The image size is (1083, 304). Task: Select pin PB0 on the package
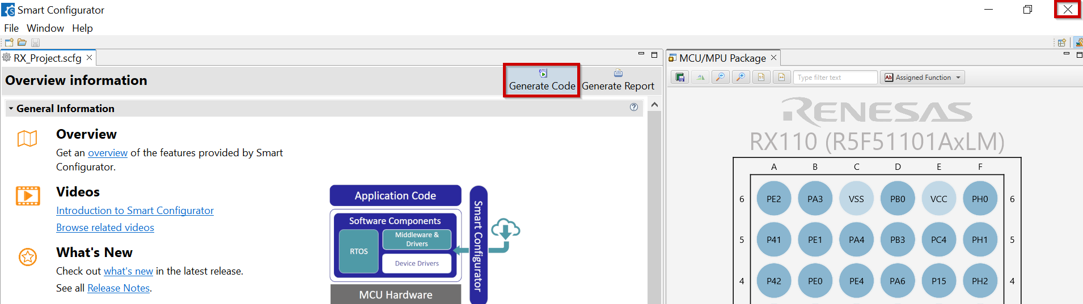click(898, 199)
